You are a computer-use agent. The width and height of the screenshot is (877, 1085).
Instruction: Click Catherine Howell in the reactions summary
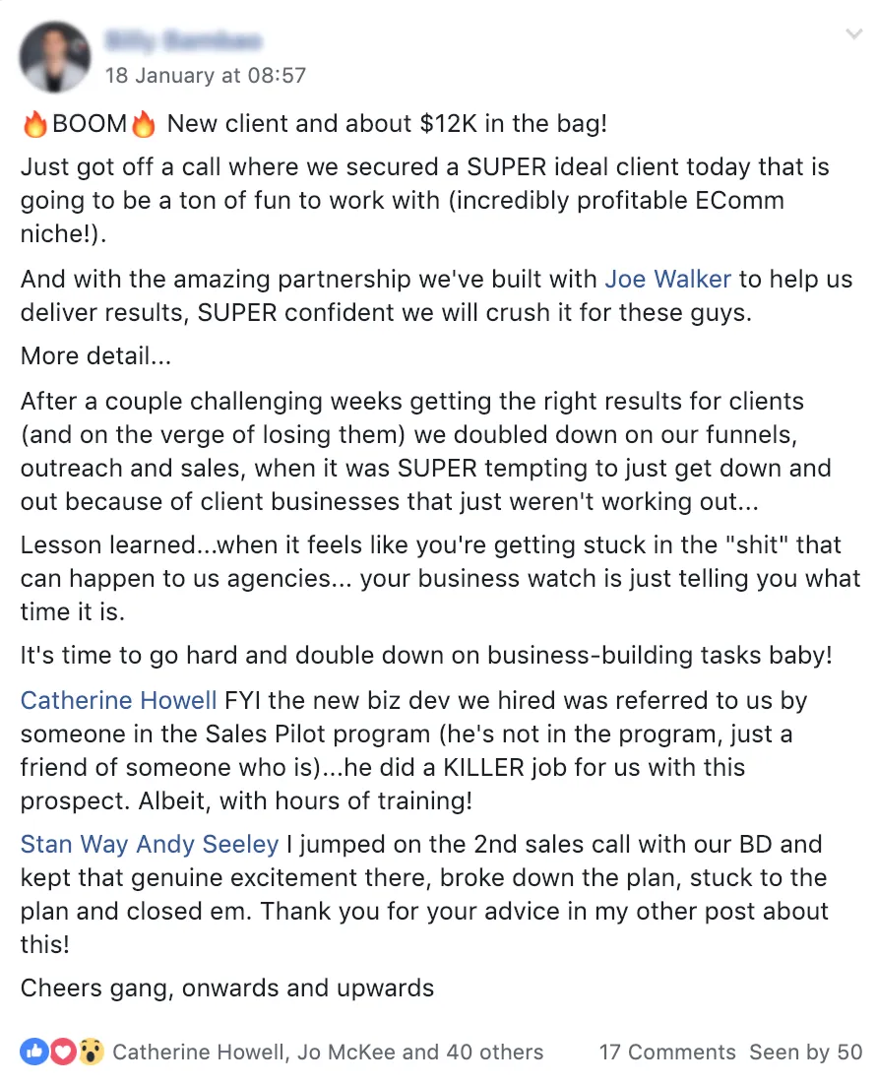198,1052
